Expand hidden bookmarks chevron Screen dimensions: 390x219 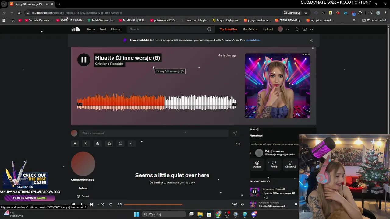pos(354,20)
